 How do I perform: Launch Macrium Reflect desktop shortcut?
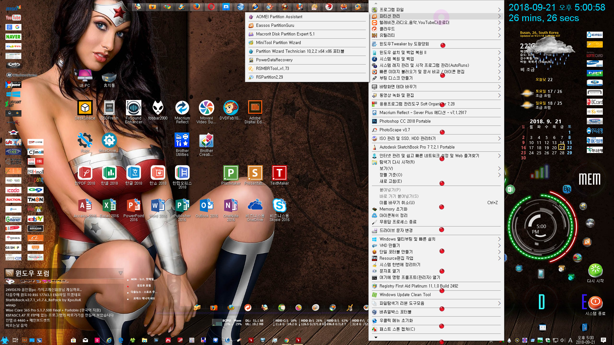pos(182,112)
